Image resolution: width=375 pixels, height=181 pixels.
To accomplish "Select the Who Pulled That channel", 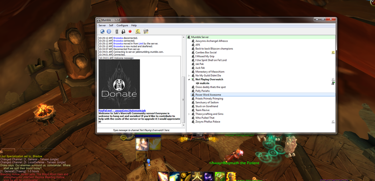I will (205, 118).
